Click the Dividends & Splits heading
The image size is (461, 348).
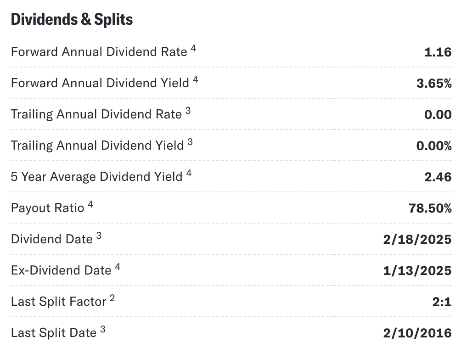point(72,19)
